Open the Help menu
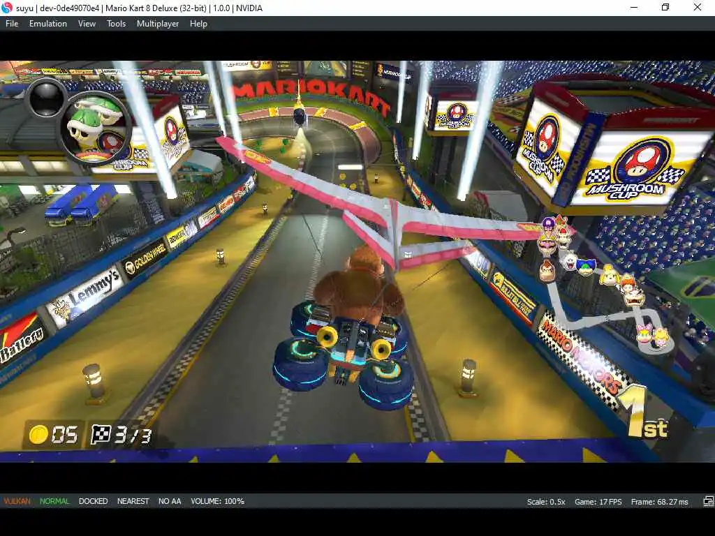 point(198,24)
